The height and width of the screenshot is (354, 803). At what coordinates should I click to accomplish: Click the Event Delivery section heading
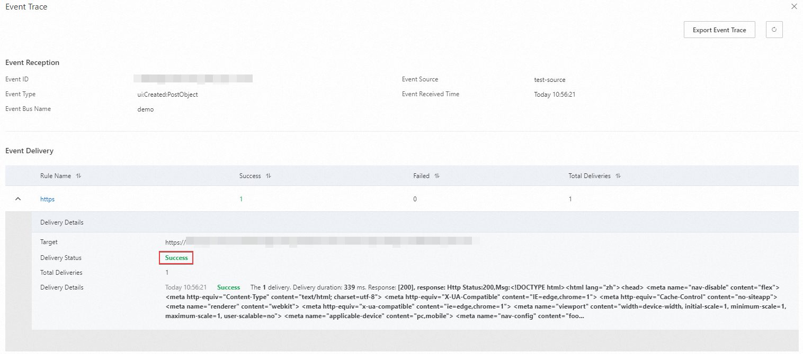point(29,151)
